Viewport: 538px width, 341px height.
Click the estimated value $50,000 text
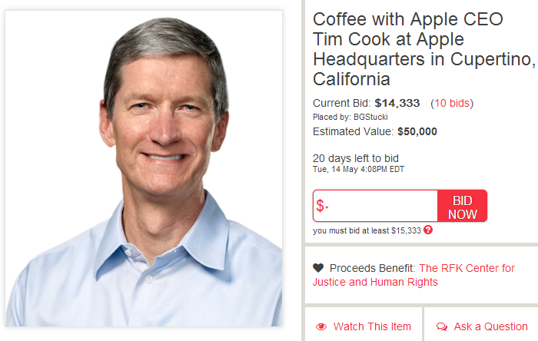417,131
